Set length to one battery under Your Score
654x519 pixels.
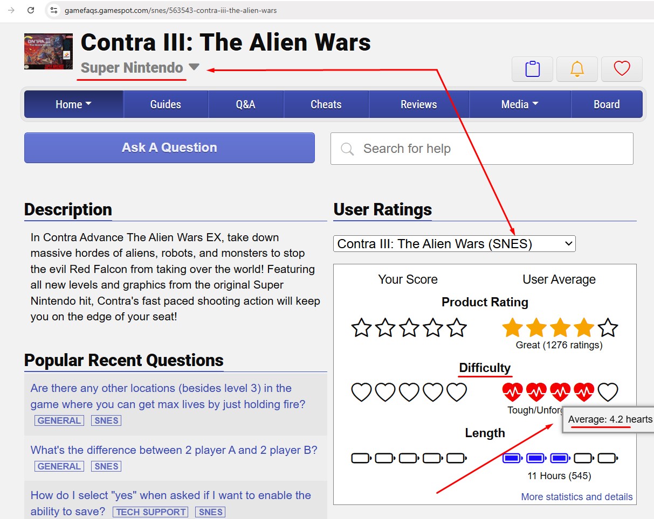(x=361, y=458)
